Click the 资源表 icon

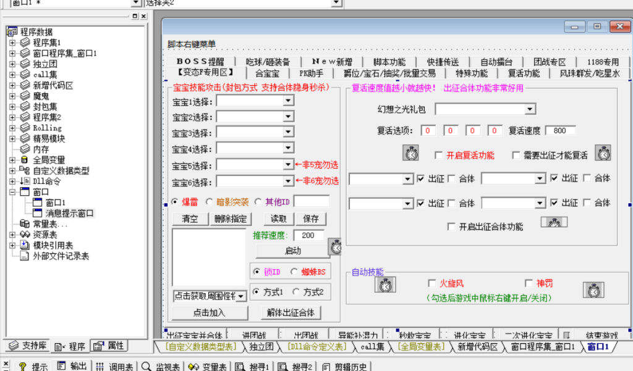point(25,235)
